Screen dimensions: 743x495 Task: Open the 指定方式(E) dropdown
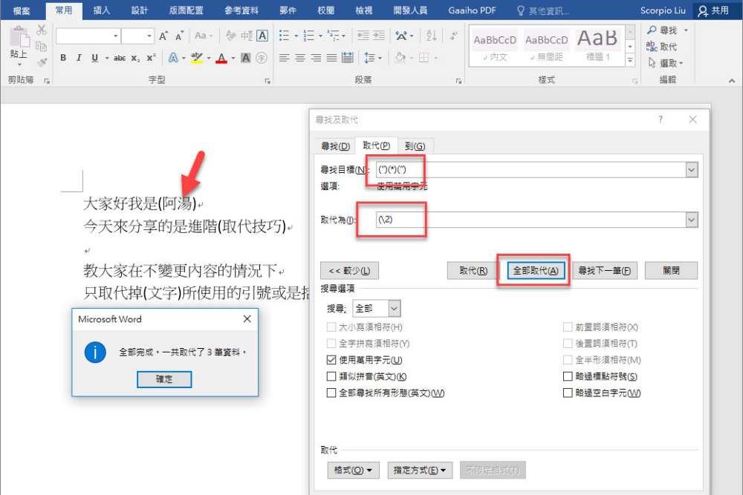pyautogui.click(x=419, y=470)
